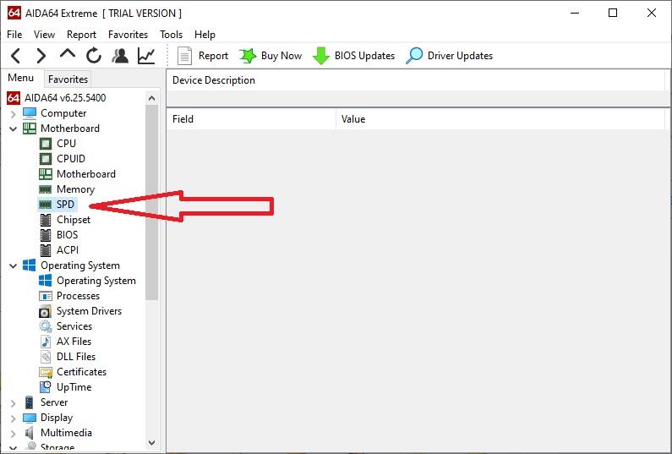Expand the Multimedia tree node
672x454 pixels.
(14, 434)
